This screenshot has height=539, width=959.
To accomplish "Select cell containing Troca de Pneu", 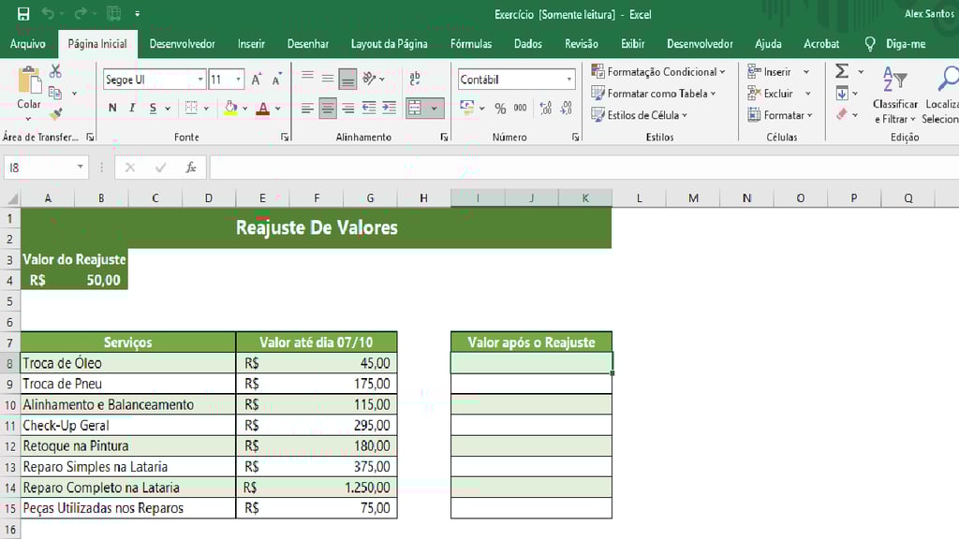I will (127, 384).
